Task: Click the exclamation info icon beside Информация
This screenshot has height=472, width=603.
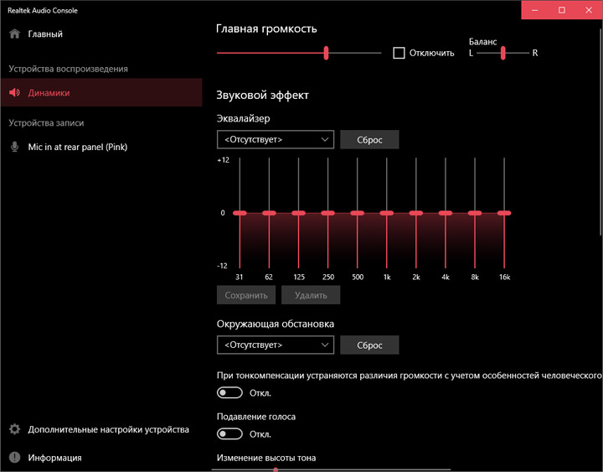Action: 14,458
